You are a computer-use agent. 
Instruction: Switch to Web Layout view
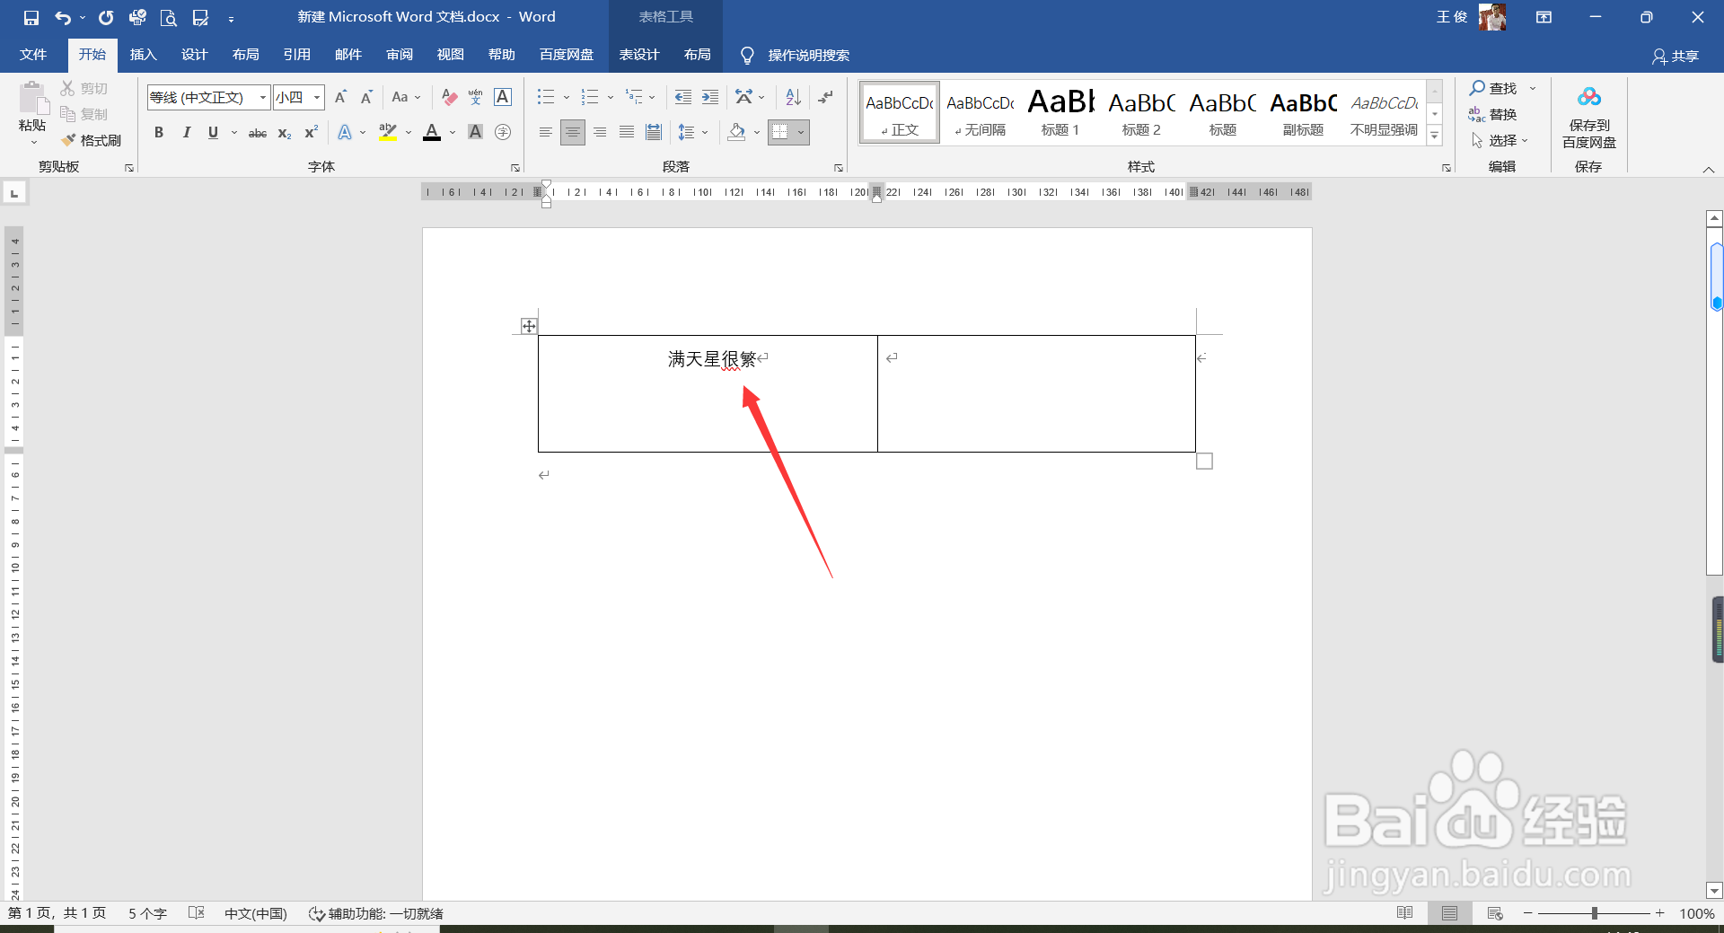1495,913
